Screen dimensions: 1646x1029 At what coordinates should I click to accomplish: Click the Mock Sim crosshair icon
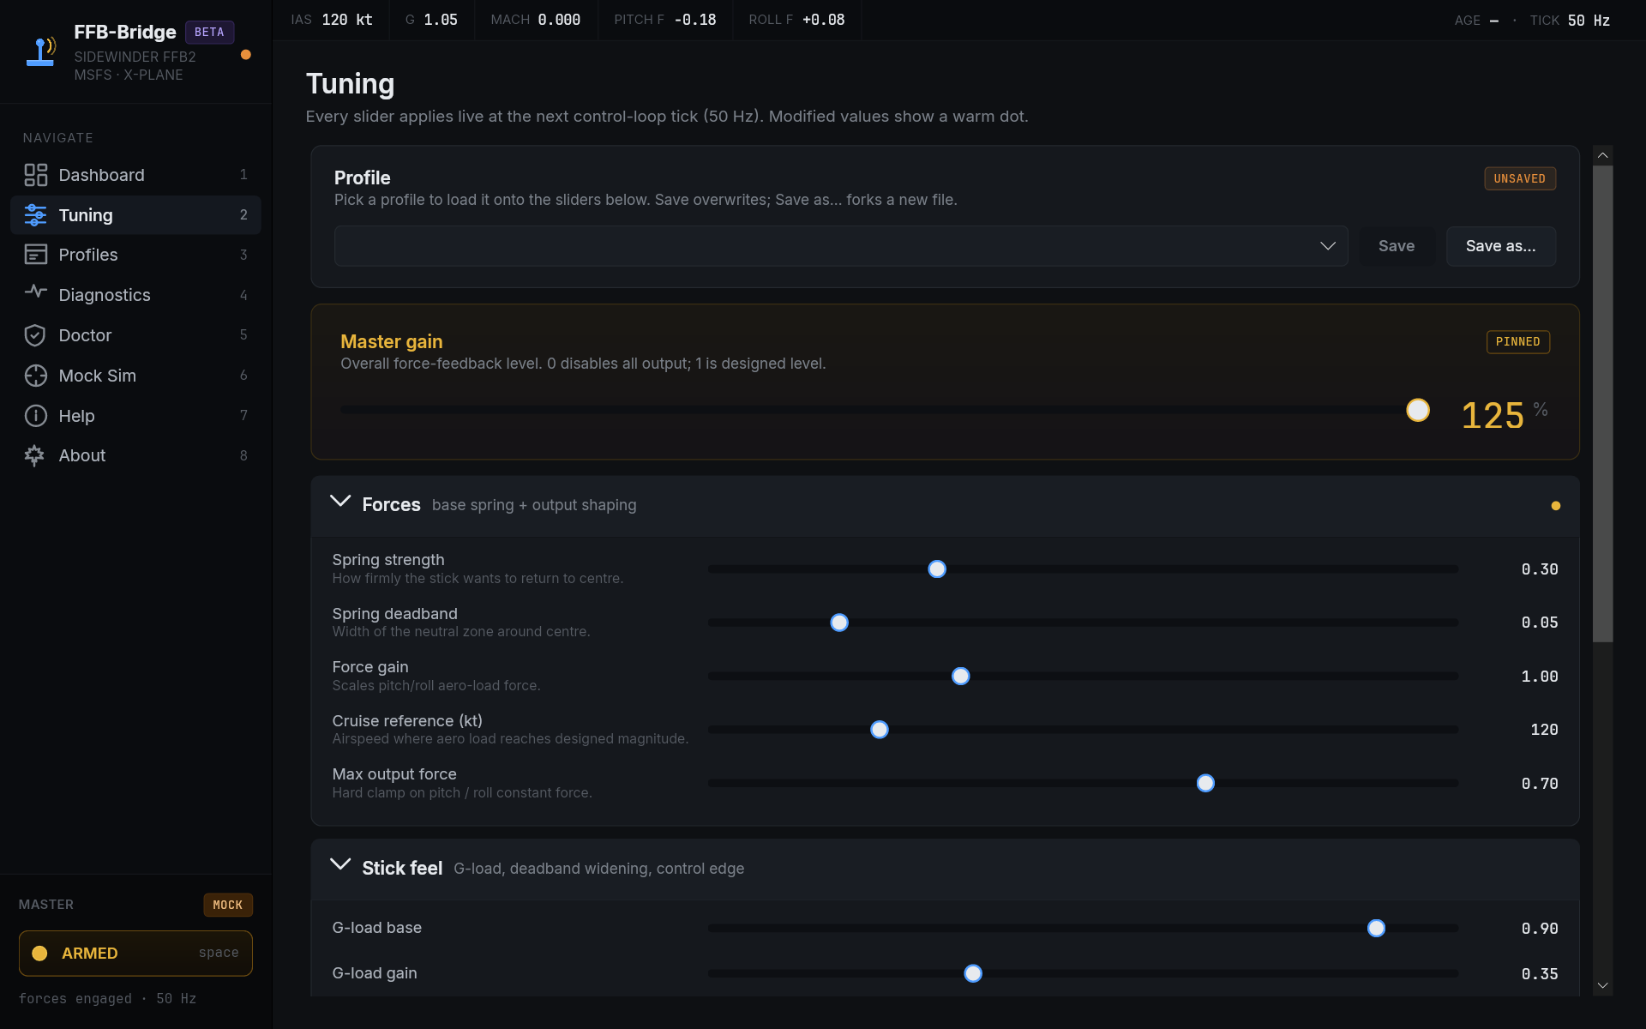click(x=35, y=376)
